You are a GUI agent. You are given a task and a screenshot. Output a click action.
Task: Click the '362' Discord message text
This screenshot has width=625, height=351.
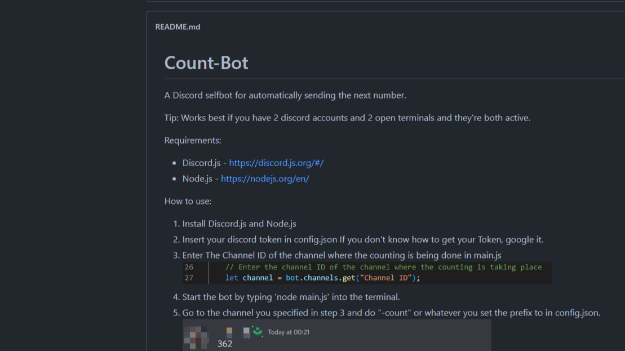point(225,344)
